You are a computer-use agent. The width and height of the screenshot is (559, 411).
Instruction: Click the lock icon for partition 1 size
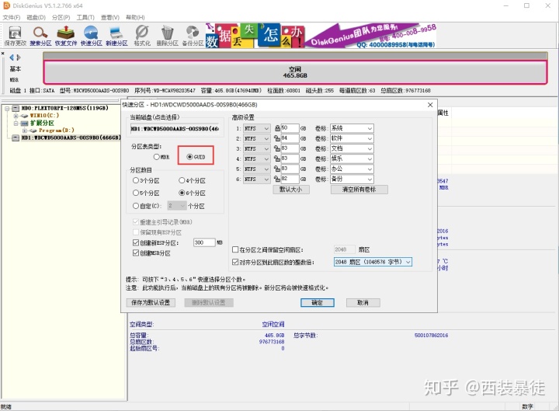click(x=277, y=128)
